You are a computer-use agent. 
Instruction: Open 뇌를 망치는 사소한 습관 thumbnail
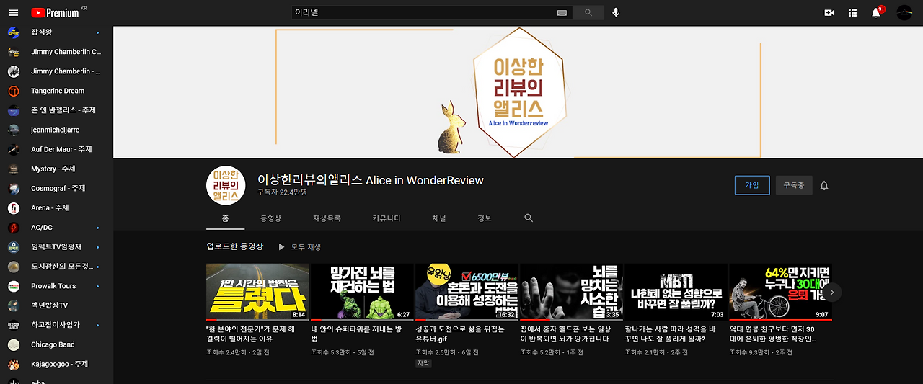[x=571, y=292]
